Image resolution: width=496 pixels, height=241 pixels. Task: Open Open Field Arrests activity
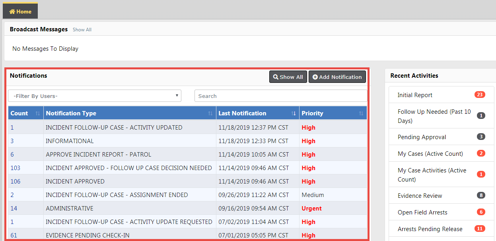click(422, 212)
